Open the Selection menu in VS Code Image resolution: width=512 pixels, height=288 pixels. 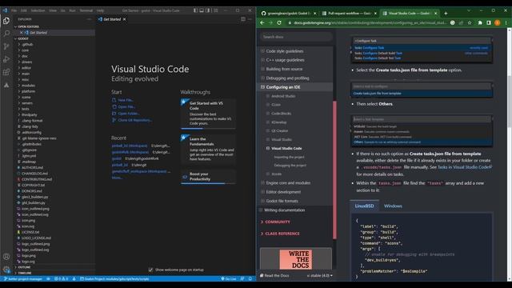coord(38,10)
